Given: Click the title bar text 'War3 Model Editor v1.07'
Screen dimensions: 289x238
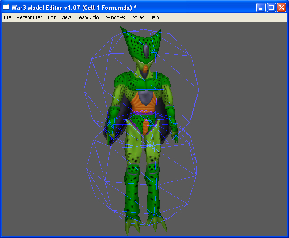Looking at the screenshot, I should click(x=45, y=8).
